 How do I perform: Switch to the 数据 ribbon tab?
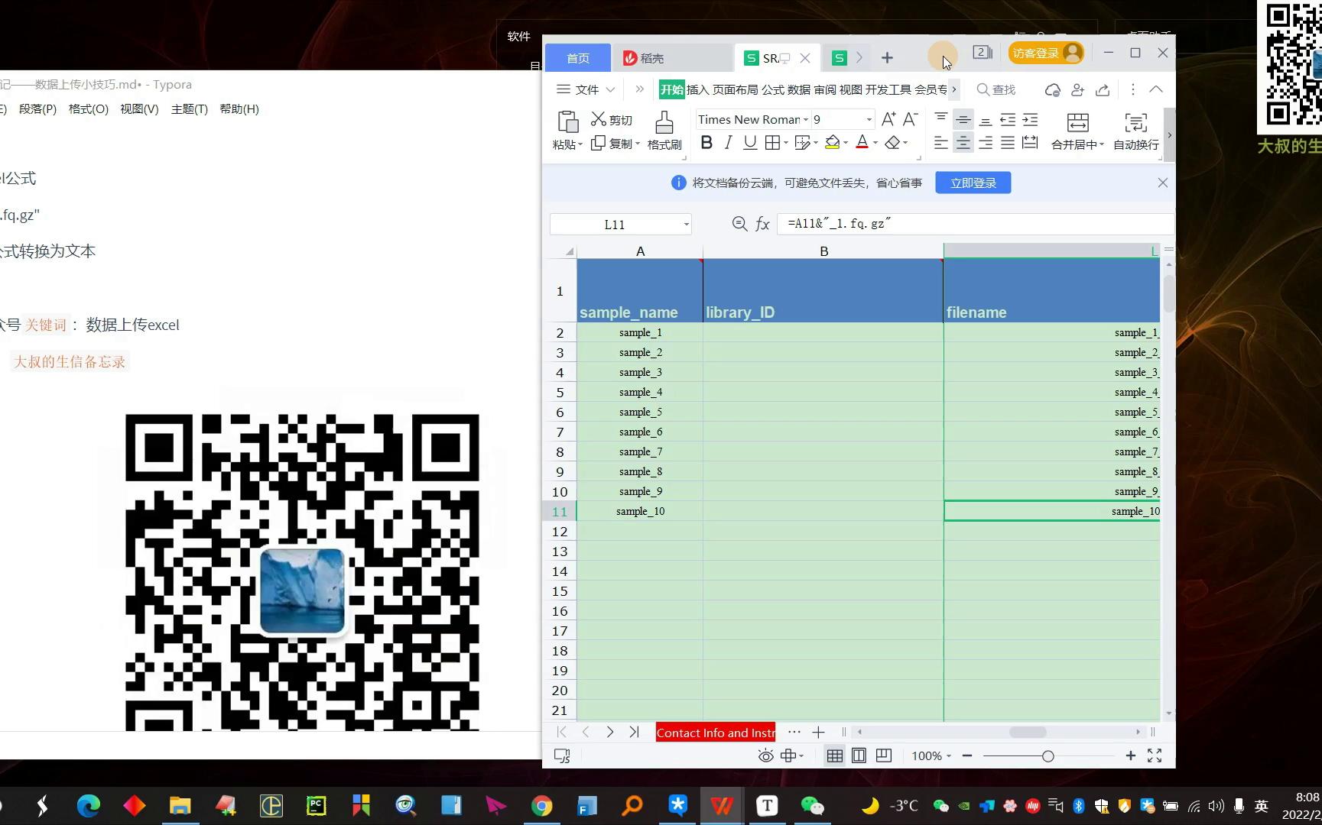(798, 89)
